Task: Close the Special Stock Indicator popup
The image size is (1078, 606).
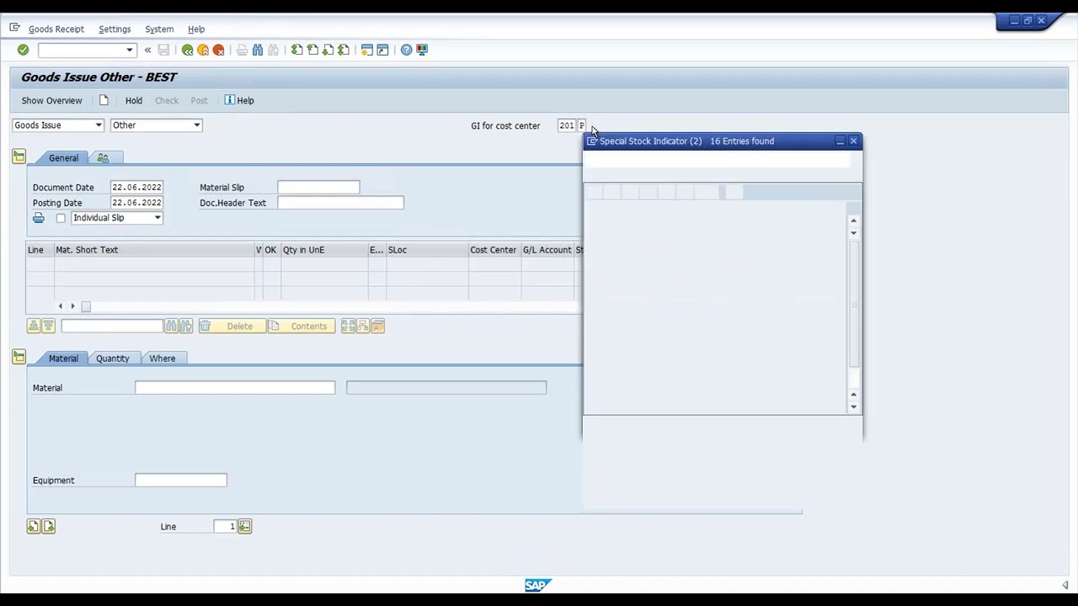Action: 853,141
